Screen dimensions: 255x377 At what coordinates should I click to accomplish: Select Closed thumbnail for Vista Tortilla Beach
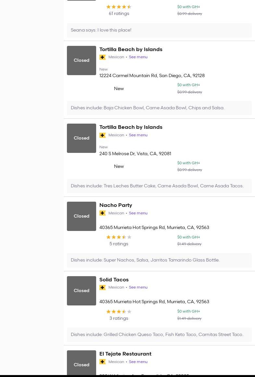tap(82, 138)
